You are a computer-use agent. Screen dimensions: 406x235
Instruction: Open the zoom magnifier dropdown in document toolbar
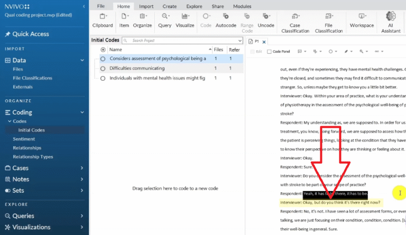point(364,51)
